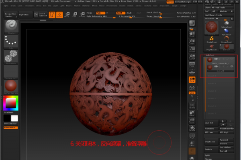Open the Render menu
241x160 pixels.
tap(123, 6)
